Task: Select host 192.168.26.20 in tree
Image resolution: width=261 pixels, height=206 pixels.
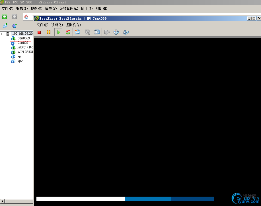Action: [22, 34]
